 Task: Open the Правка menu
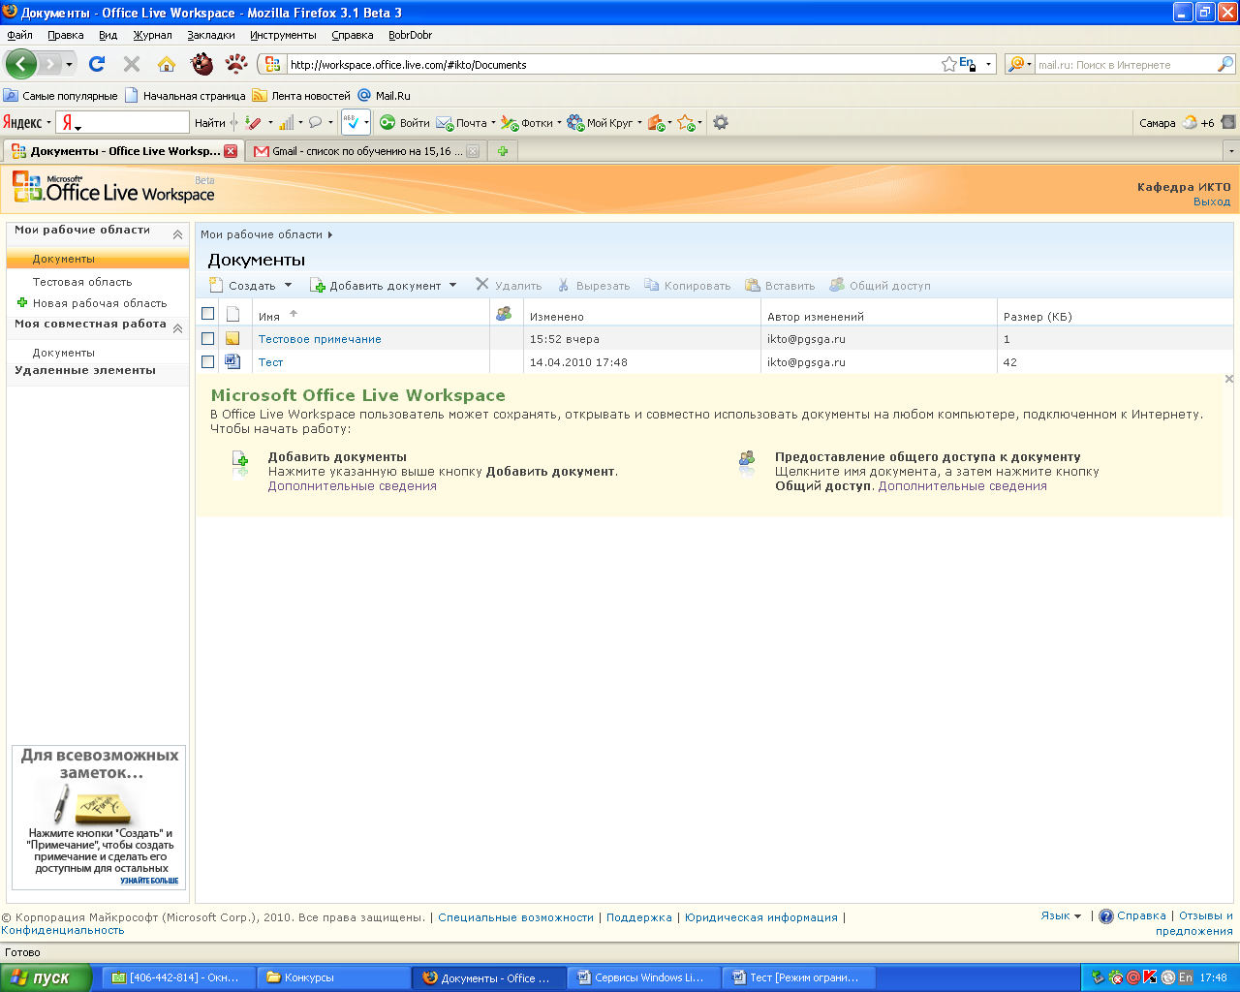[66, 35]
